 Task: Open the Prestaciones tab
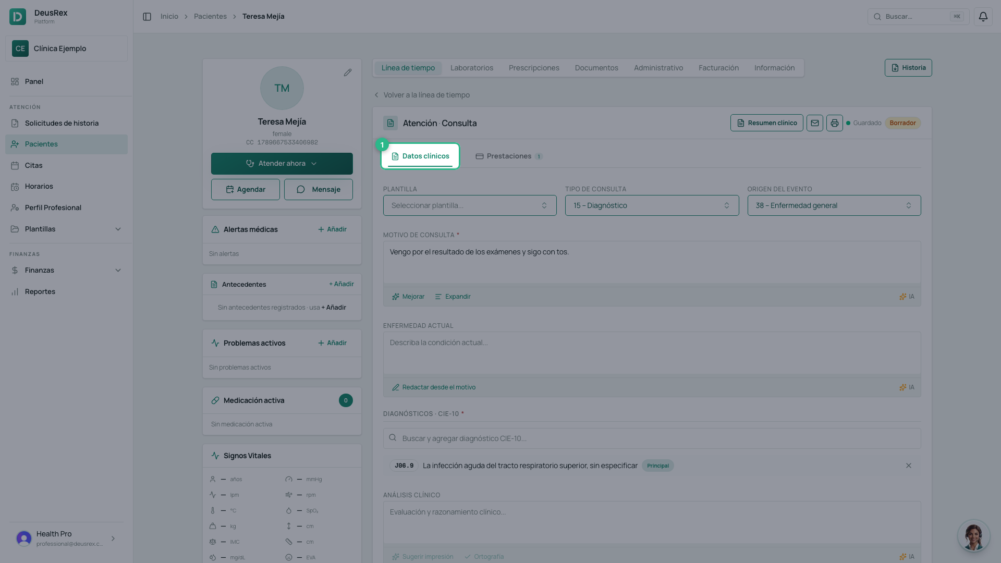[x=509, y=156]
